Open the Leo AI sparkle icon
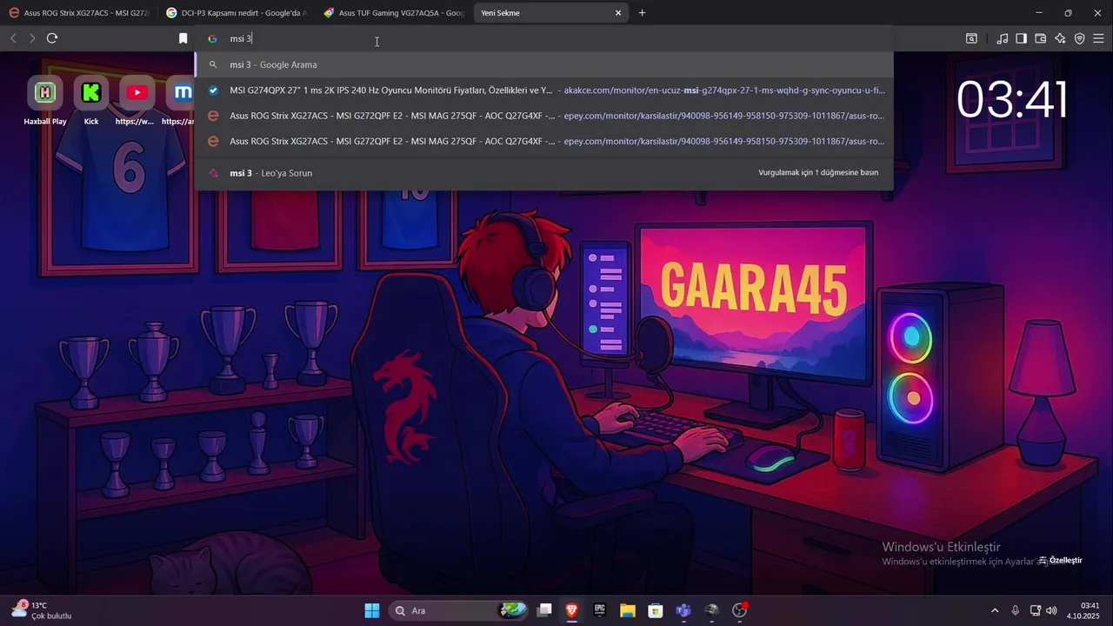Screen dimensions: 1113x626 coord(1060,38)
